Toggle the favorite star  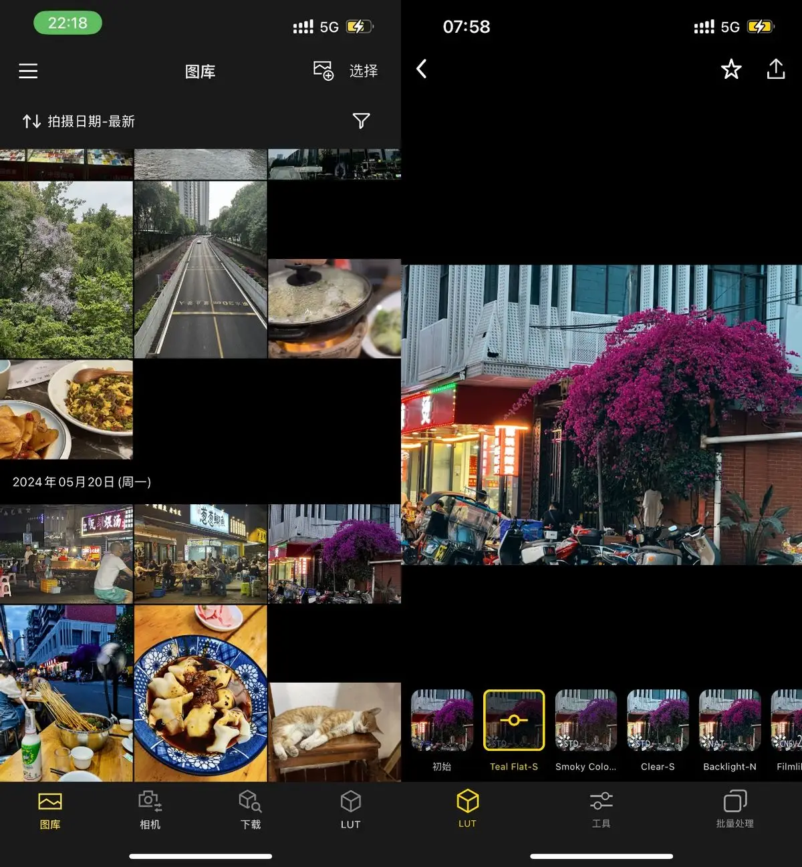click(x=731, y=69)
